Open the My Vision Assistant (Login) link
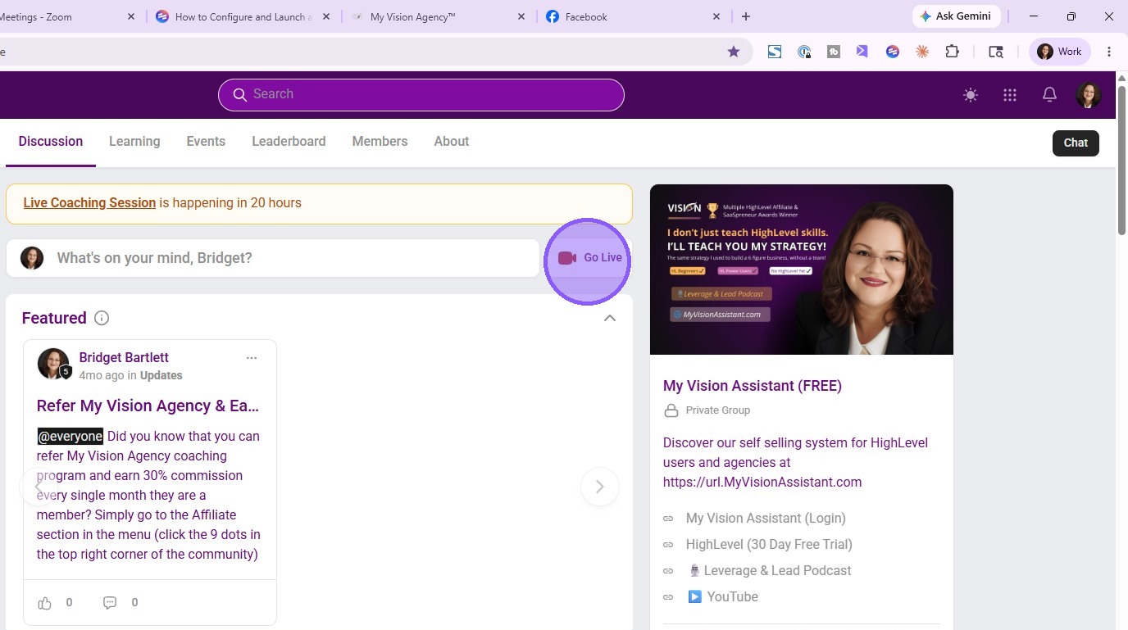Screen dimensions: 1128x630 [766, 519]
